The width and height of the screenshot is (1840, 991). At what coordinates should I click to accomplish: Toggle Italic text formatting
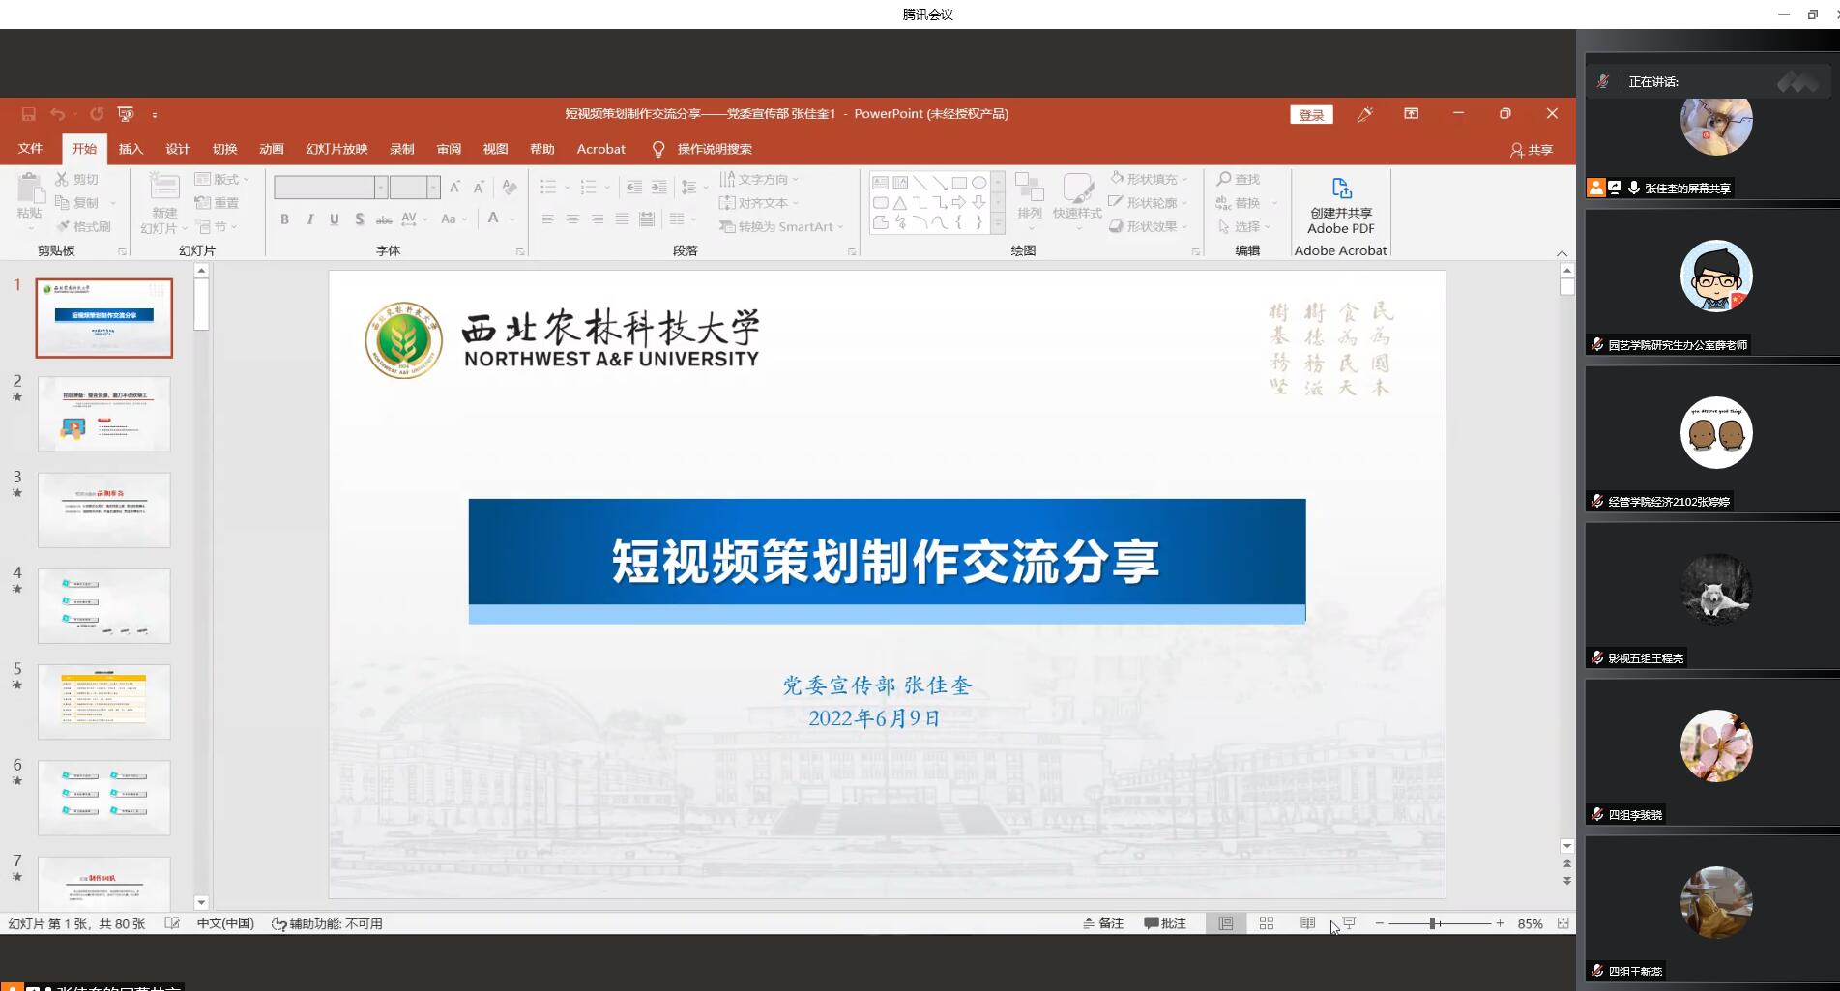point(309,219)
